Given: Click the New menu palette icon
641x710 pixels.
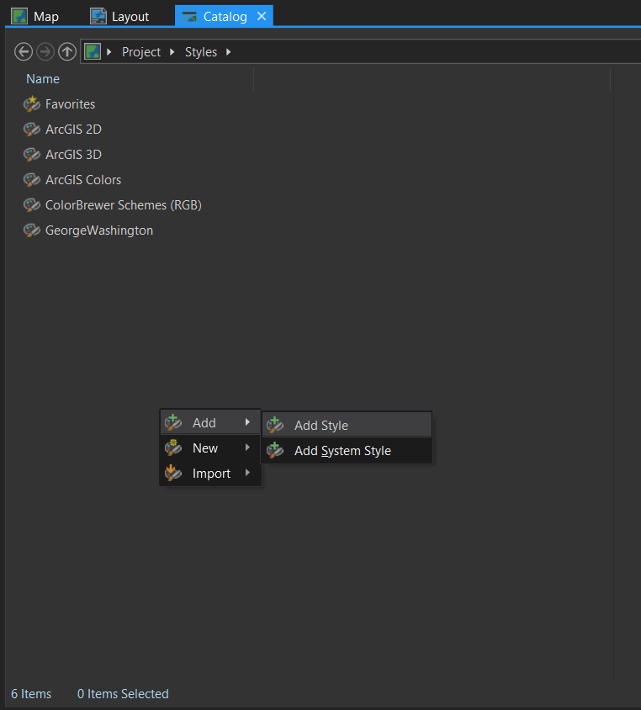Looking at the screenshot, I should 173,448.
